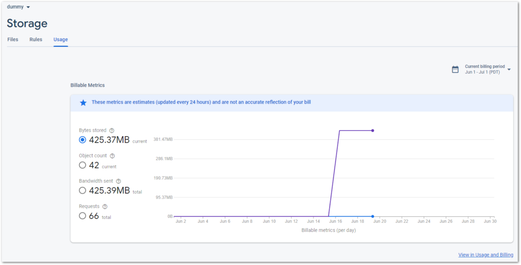
Task: Open help icon next to Bandwidth sent
Action: [x=118, y=181]
